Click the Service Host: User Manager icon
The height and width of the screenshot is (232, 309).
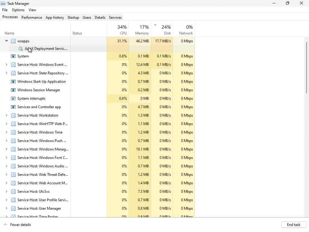point(13,208)
